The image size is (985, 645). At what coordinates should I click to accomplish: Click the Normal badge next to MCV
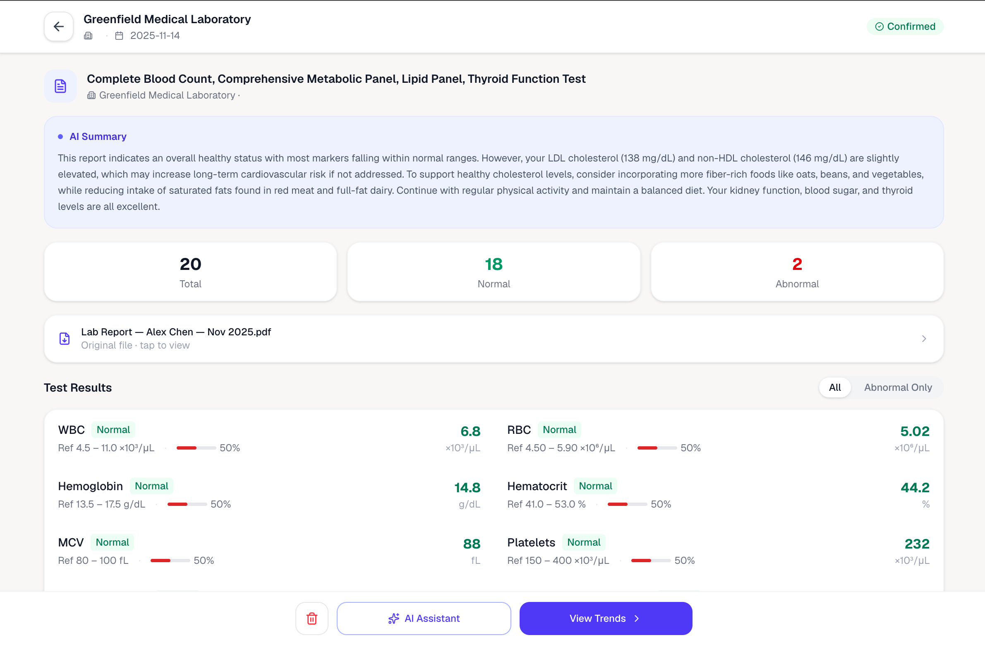[113, 542]
